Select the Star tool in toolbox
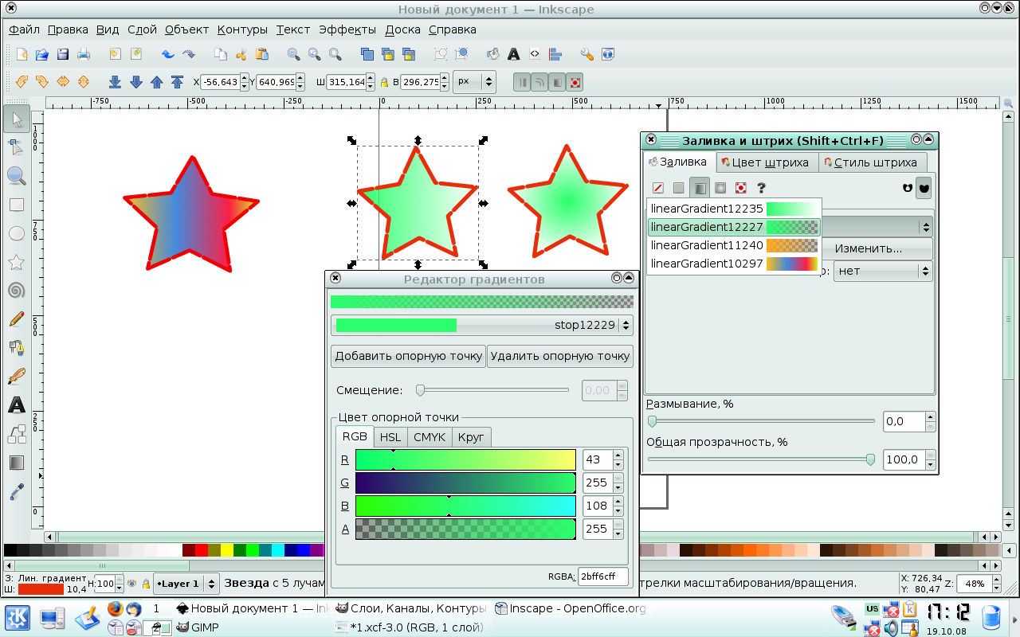The height and width of the screenshot is (637, 1020). coord(16,262)
